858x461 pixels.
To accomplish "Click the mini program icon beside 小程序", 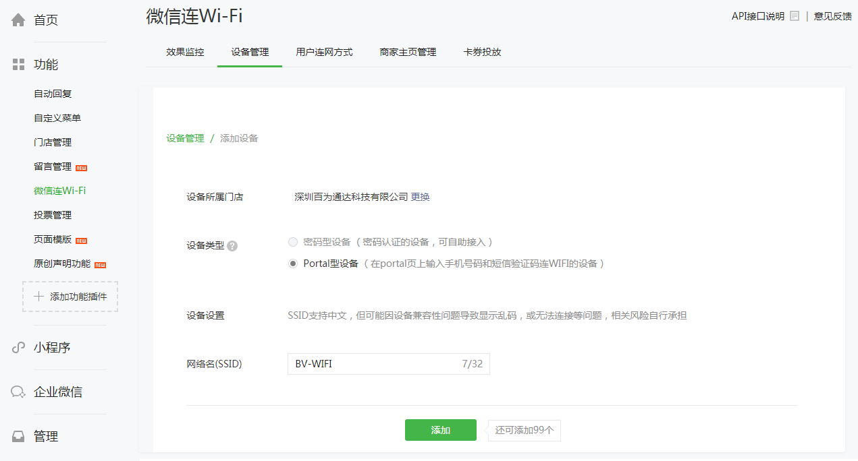I will [19, 348].
